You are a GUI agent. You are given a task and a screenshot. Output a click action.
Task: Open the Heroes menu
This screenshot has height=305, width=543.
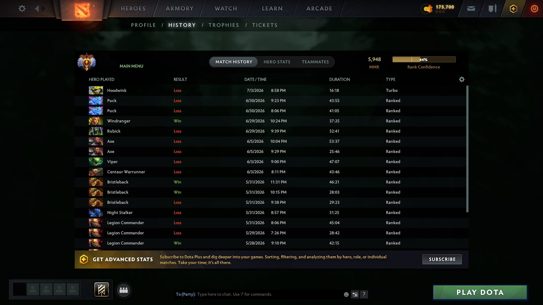(x=133, y=9)
